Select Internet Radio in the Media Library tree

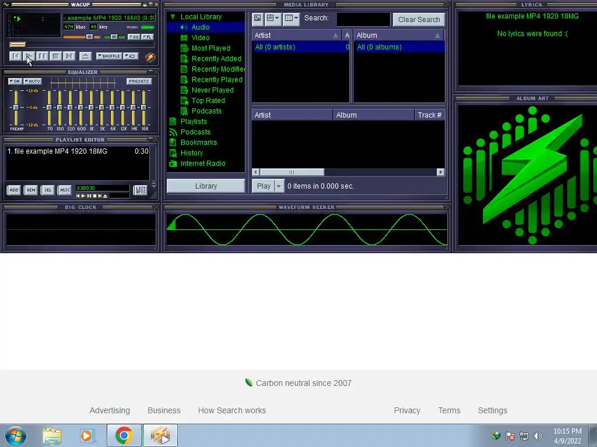202,164
